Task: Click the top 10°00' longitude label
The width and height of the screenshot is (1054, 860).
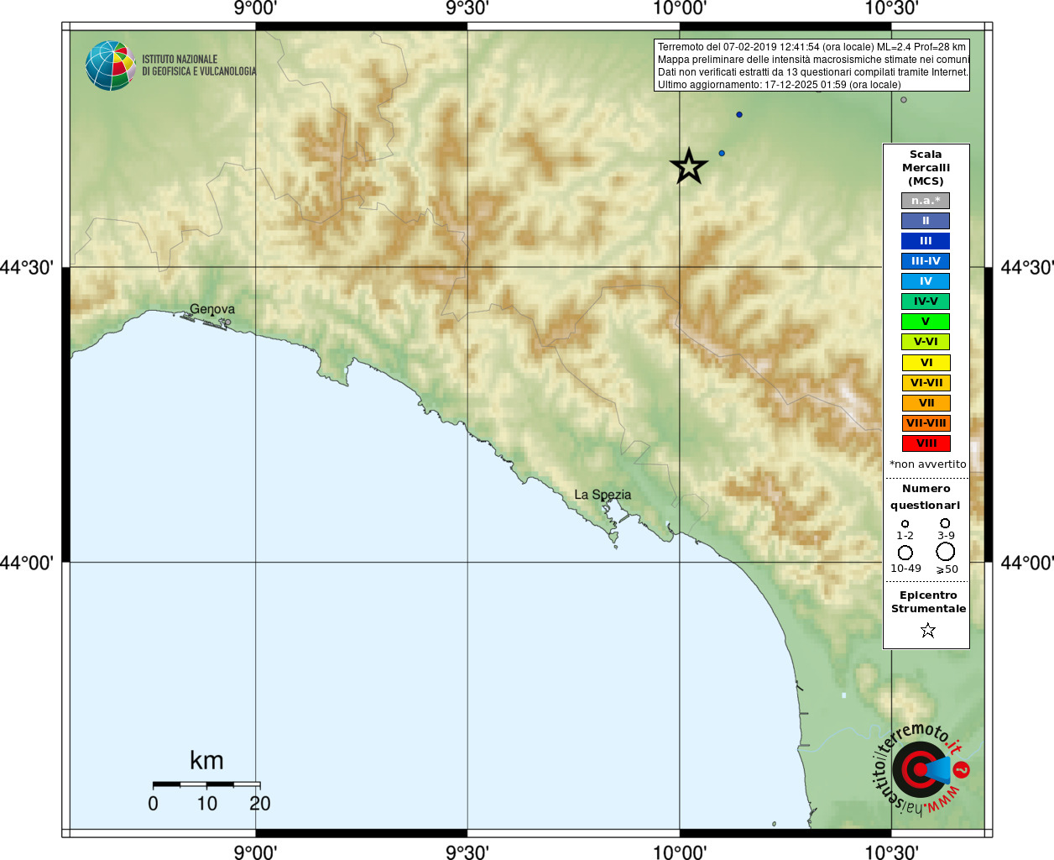Action: point(680,8)
